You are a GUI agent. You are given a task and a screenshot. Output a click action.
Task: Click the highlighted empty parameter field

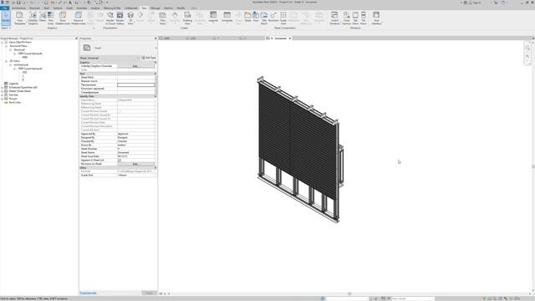(135, 84)
